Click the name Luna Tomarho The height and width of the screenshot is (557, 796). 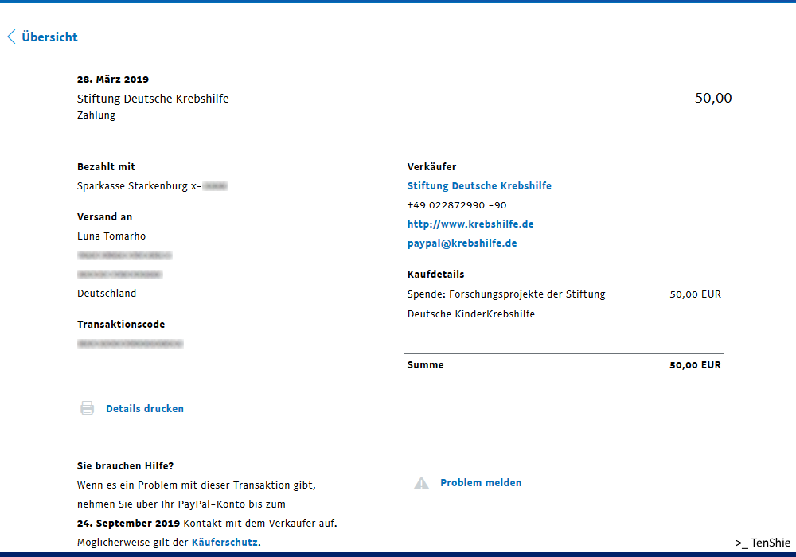tap(111, 236)
